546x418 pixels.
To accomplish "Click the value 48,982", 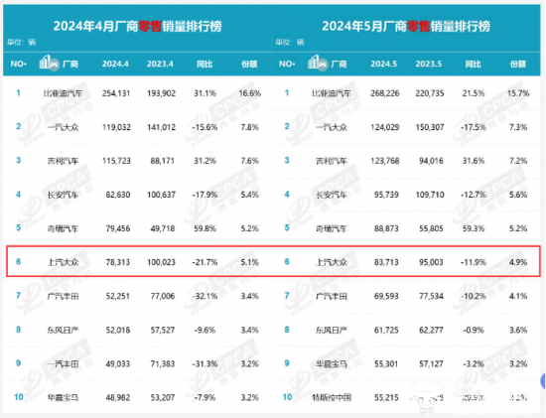I will (x=118, y=397).
